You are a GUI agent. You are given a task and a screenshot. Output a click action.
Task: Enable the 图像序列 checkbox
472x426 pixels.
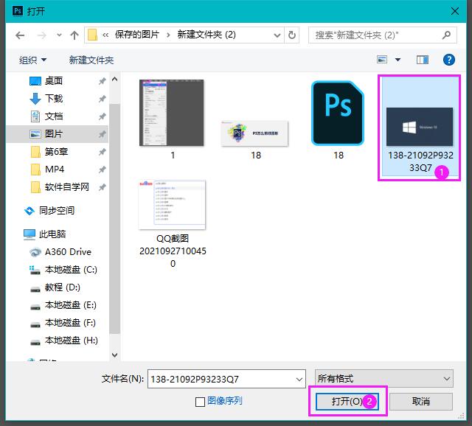tap(200, 402)
